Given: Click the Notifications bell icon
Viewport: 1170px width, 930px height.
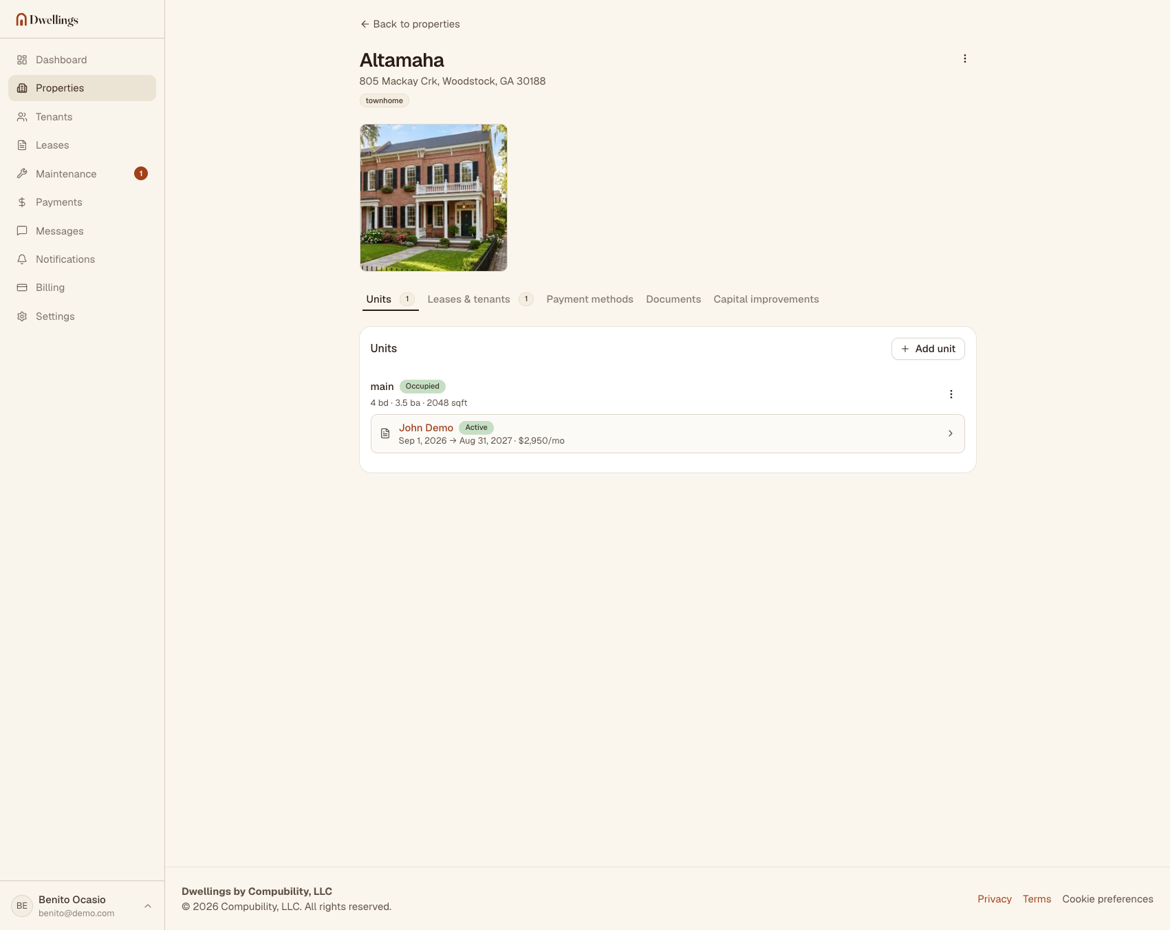Looking at the screenshot, I should [x=22, y=259].
